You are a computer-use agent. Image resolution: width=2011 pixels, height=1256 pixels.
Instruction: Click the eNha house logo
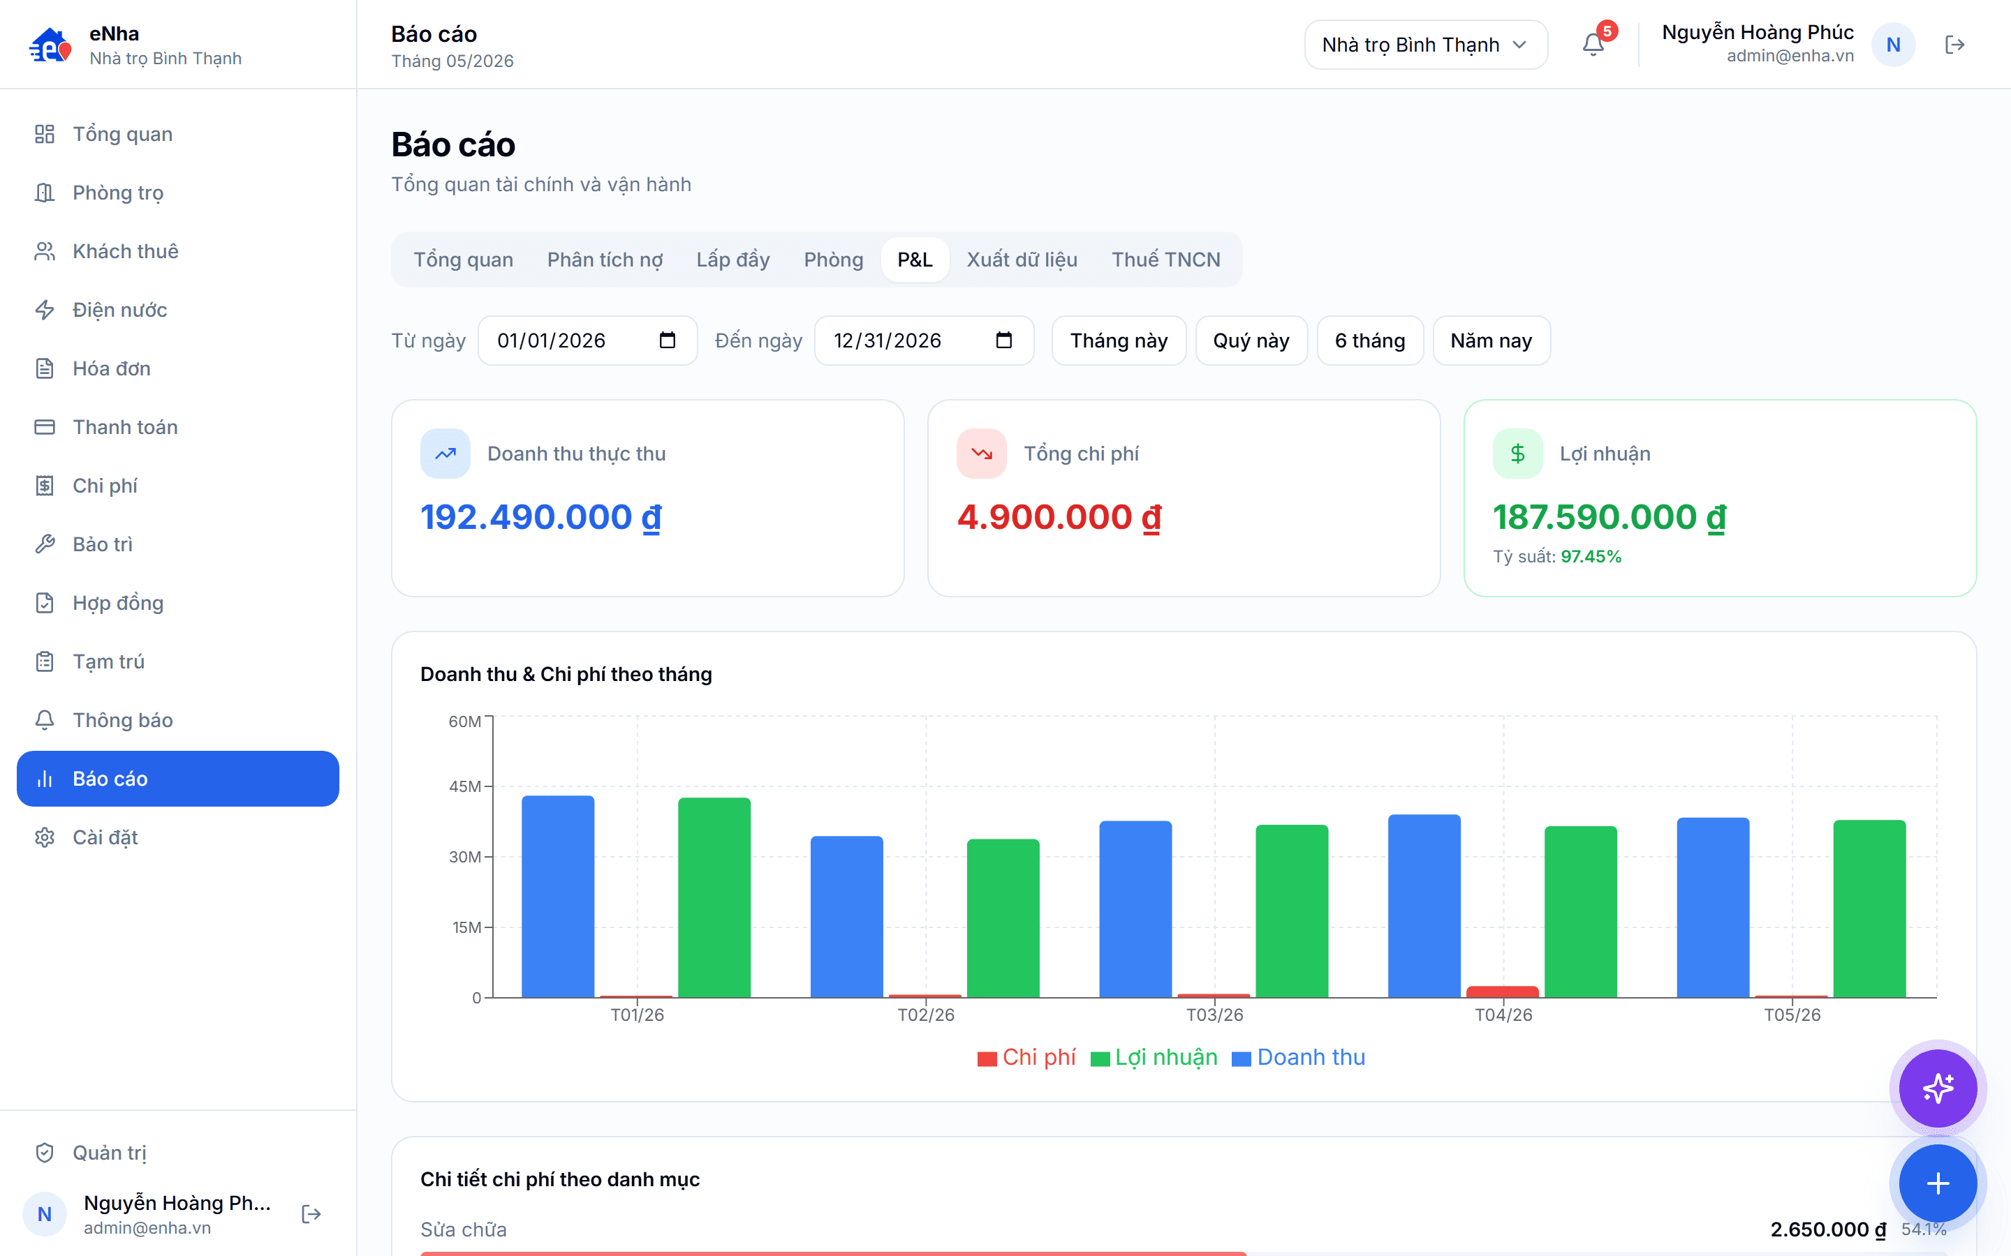[x=50, y=45]
